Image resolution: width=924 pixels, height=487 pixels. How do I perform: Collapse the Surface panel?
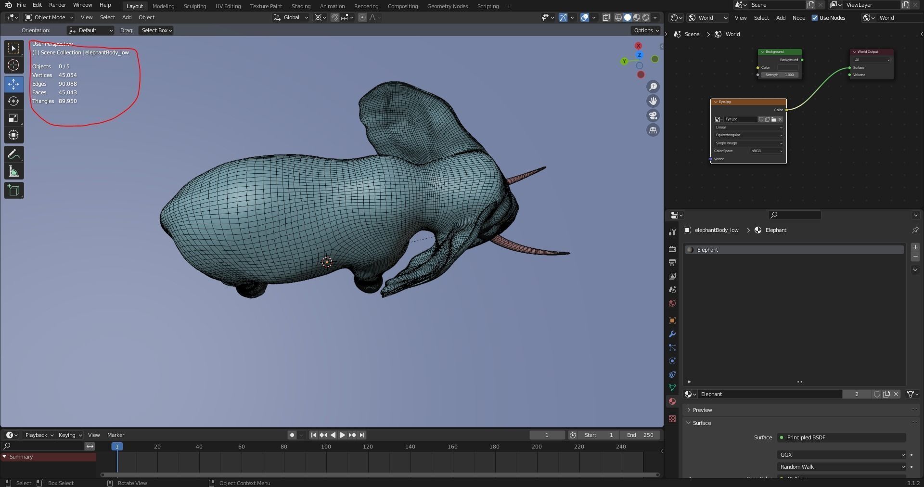click(x=702, y=423)
